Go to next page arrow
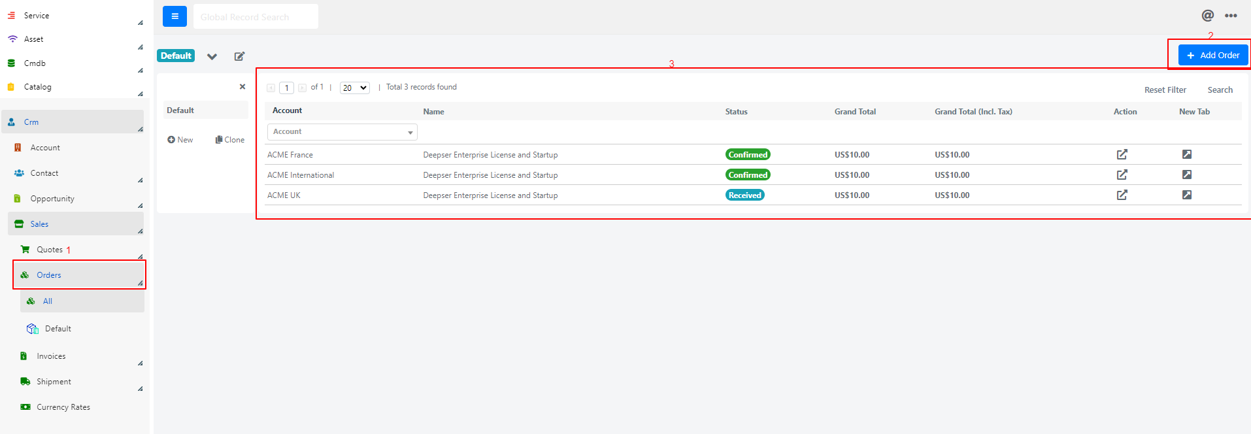The height and width of the screenshot is (434, 1251). pyautogui.click(x=302, y=88)
